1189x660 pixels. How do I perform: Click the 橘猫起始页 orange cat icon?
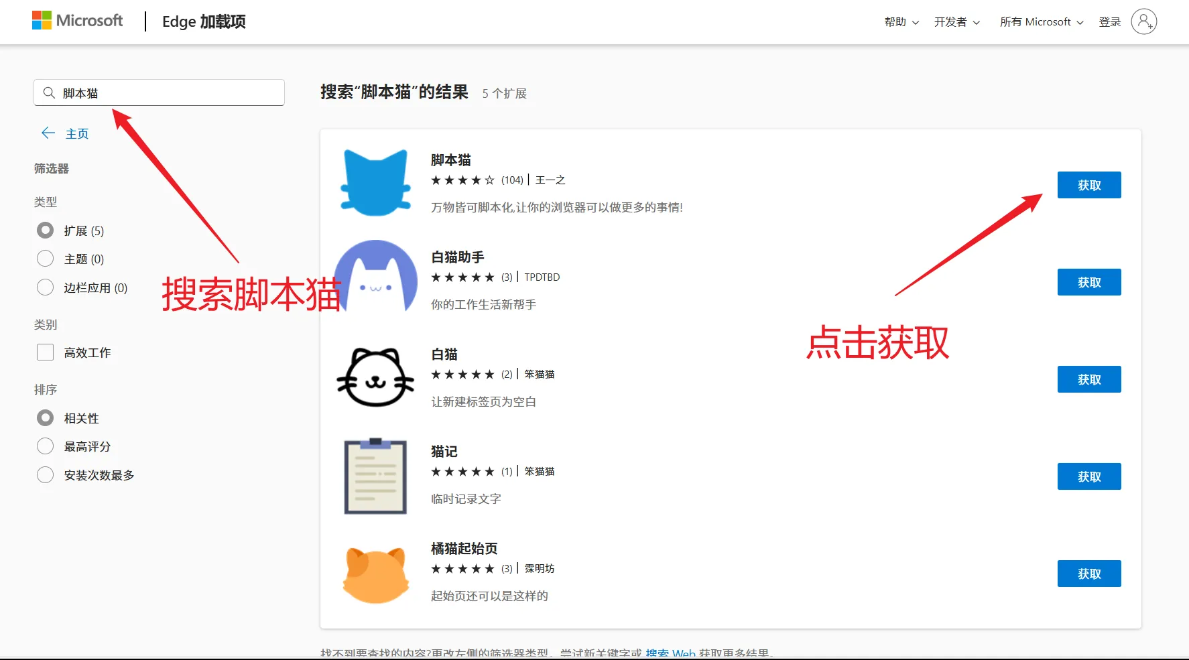click(375, 575)
